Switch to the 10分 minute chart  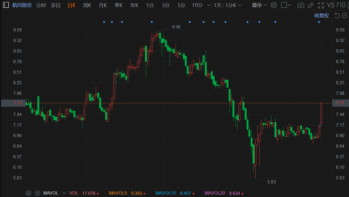point(197,5)
